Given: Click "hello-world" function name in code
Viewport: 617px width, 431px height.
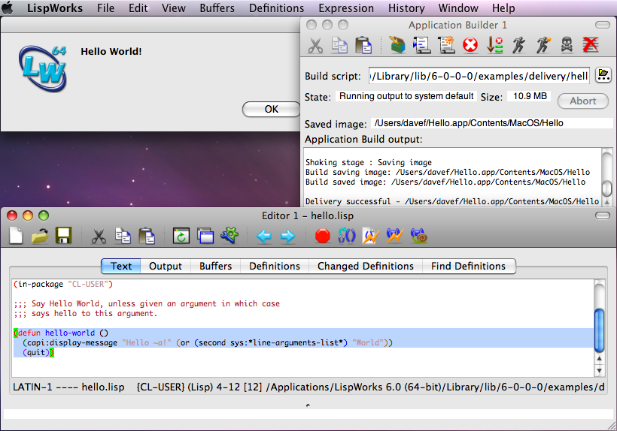Looking at the screenshot, I should [x=70, y=333].
